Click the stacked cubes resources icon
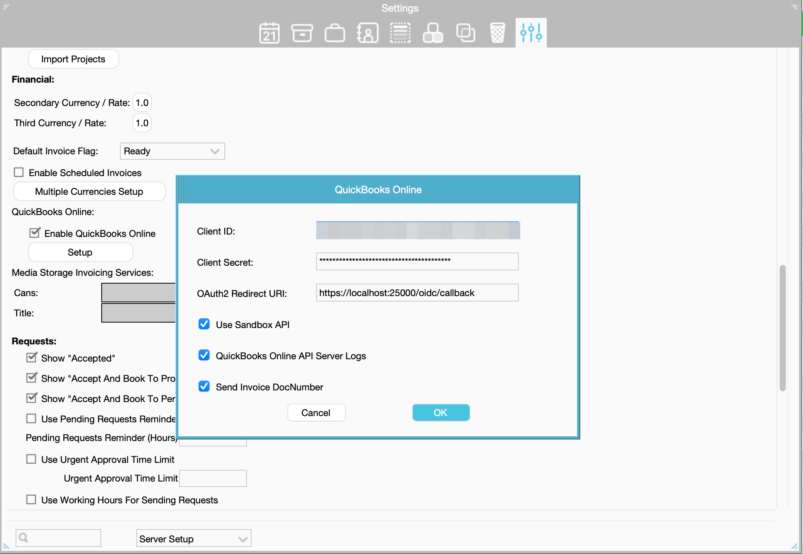 [x=433, y=33]
